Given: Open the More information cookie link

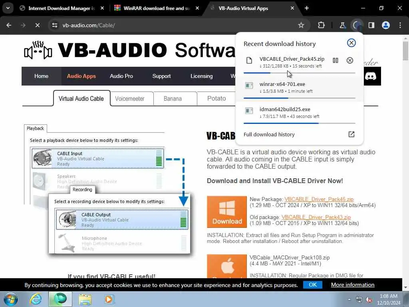Looking at the screenshot, I should [353, 285].
